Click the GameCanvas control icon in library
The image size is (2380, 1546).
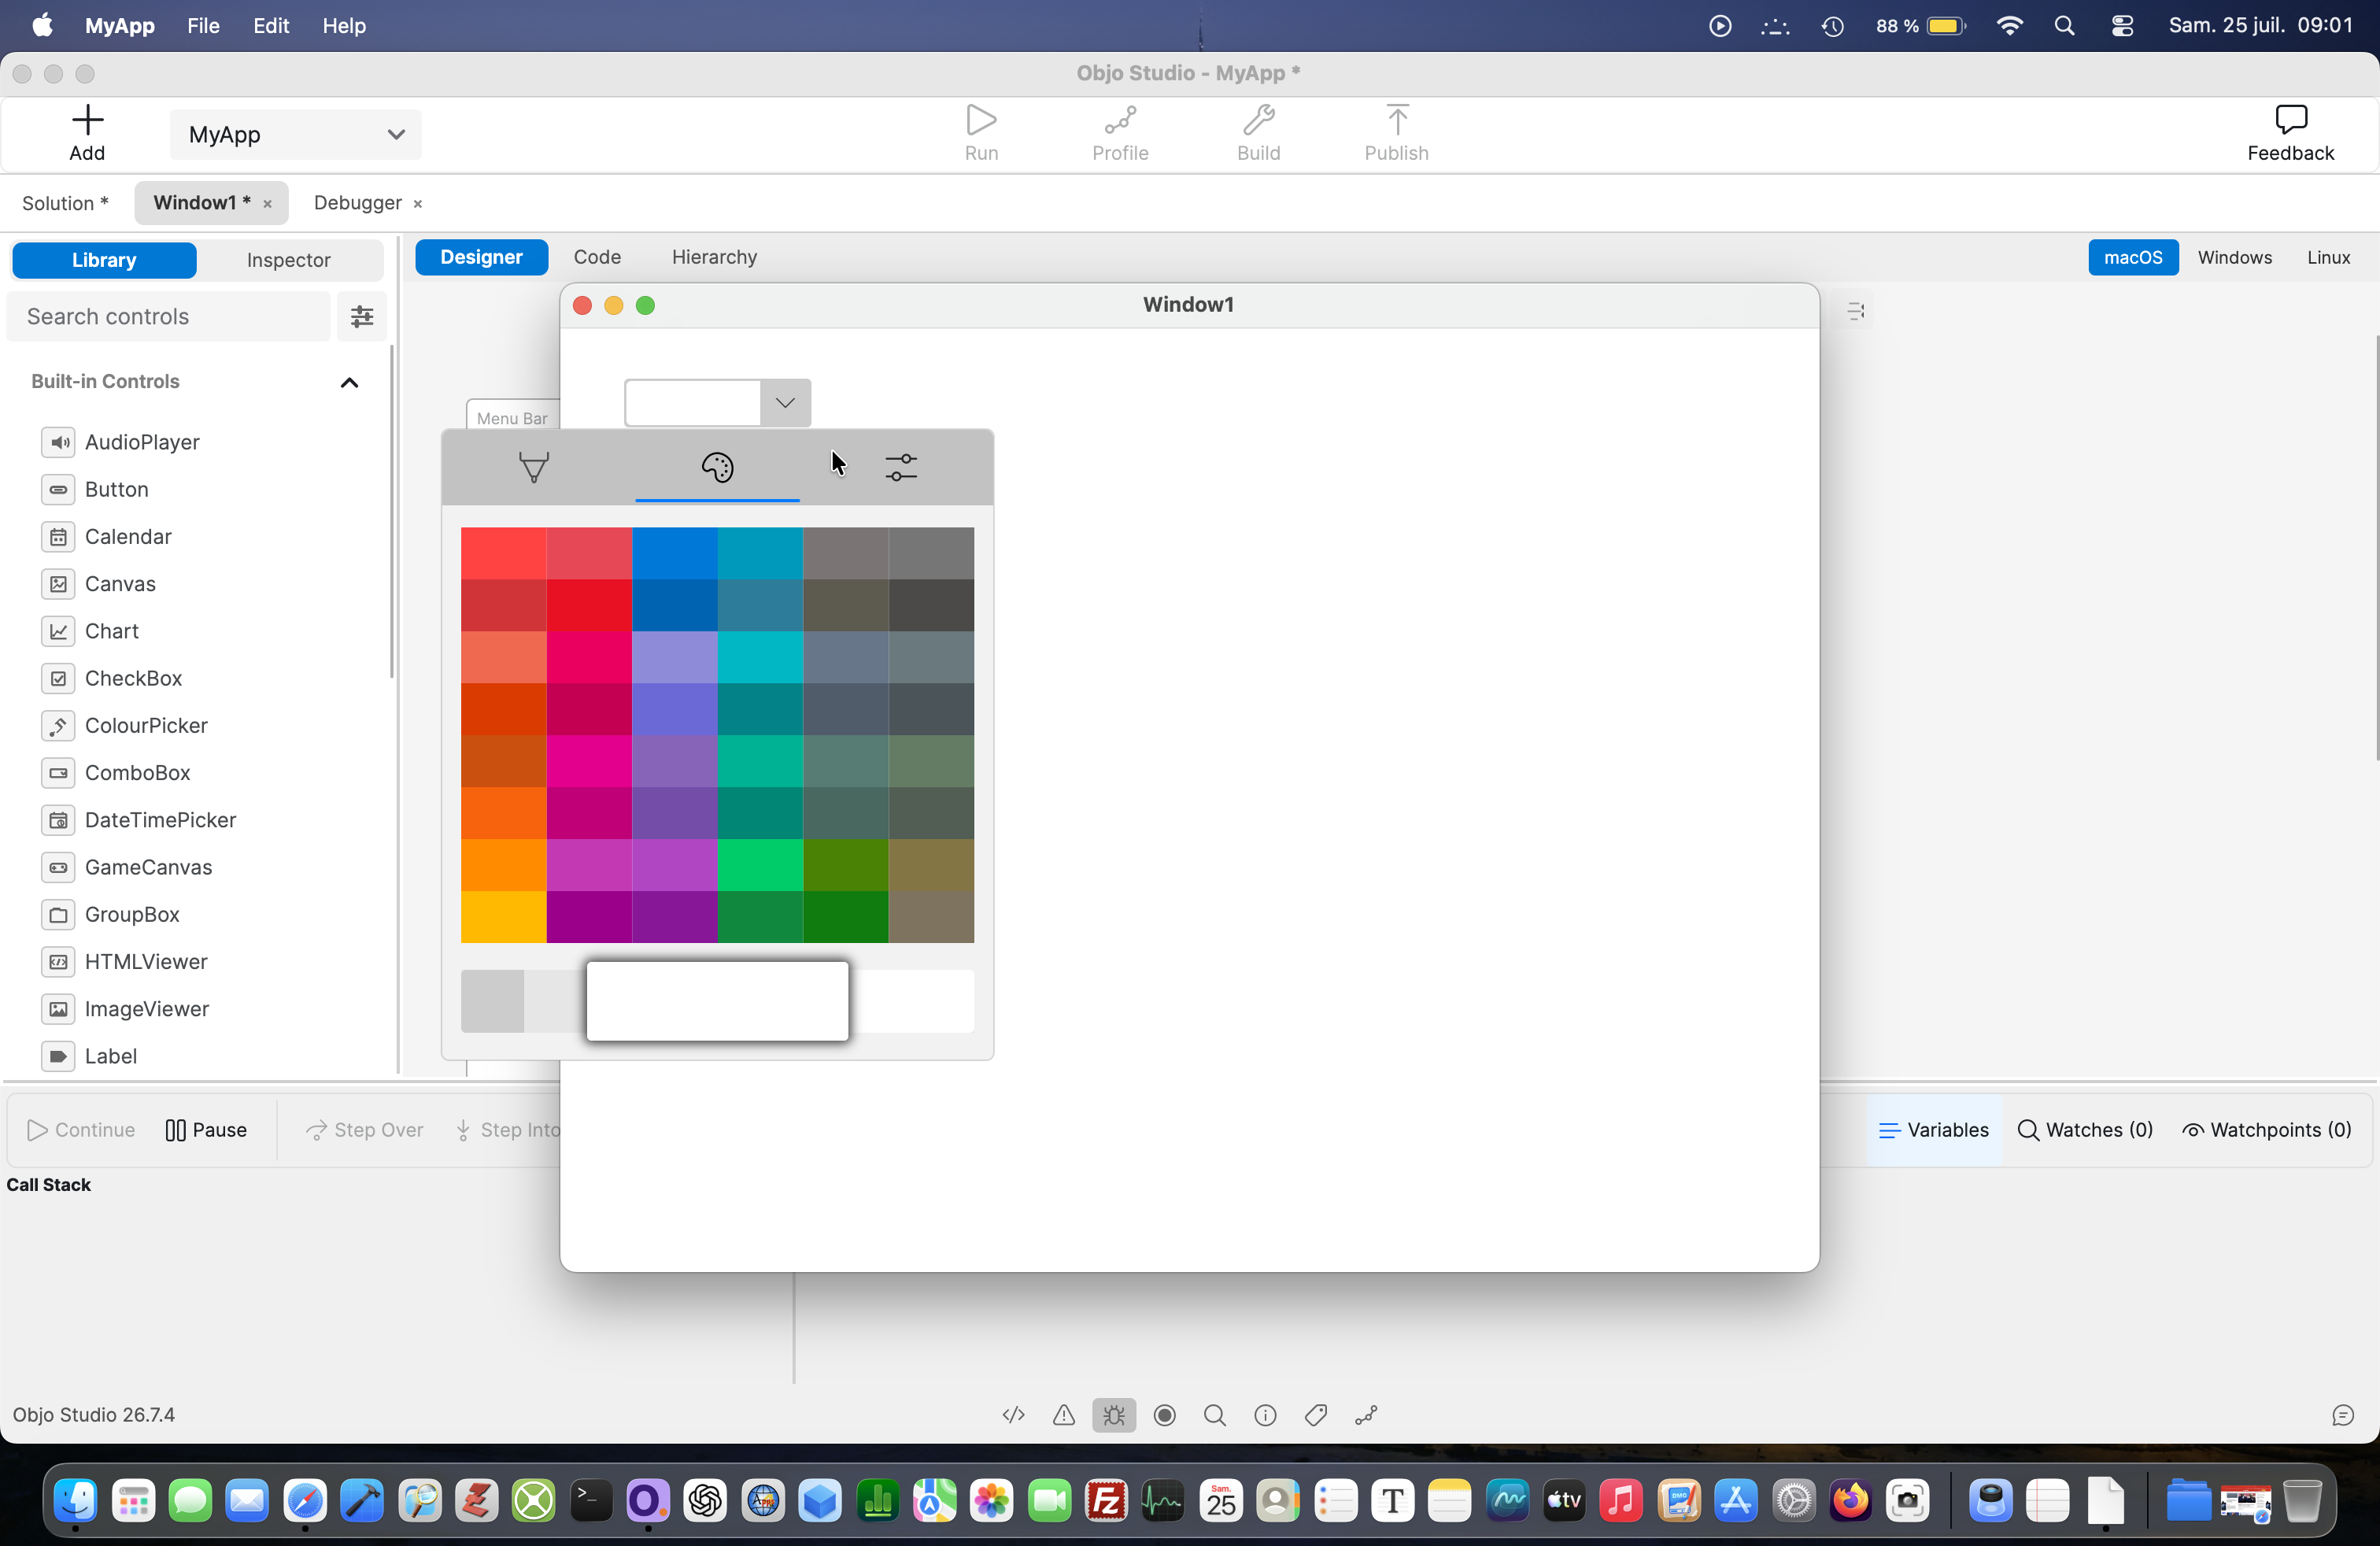pos(58,868)
